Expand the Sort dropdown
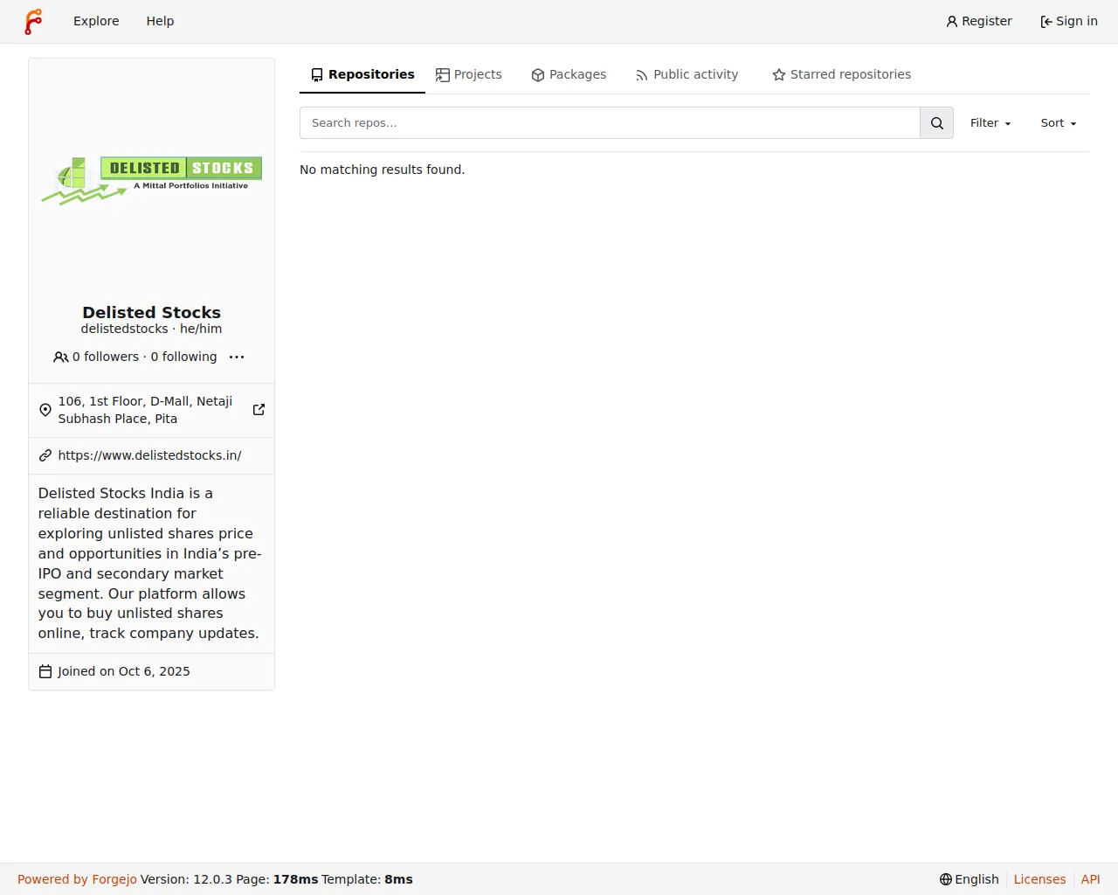 coord(1059,123)
